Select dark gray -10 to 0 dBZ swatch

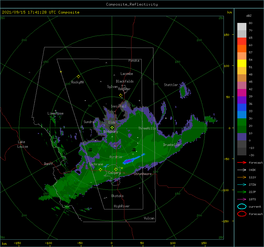tap(242, 144)
